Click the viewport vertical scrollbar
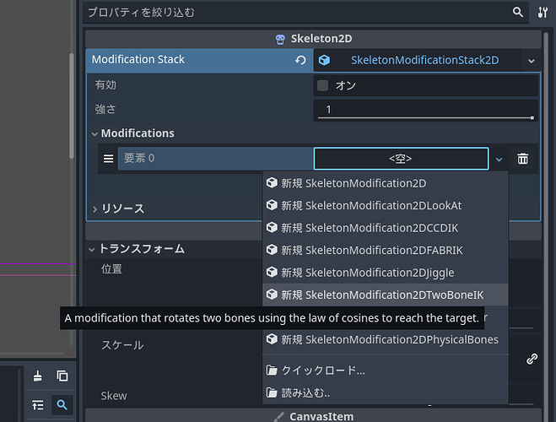The image size is (556, 422). (x=72, y=105)
